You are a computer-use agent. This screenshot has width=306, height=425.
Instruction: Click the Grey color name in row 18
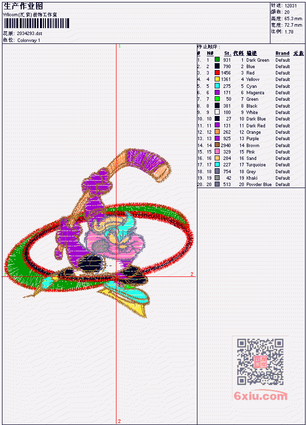[251, 172]
